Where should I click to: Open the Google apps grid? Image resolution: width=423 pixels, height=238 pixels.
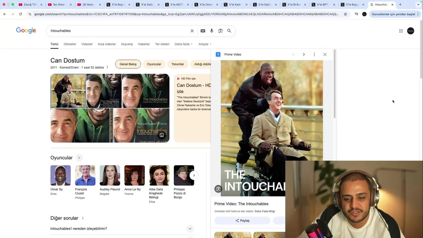pos(401,31)
